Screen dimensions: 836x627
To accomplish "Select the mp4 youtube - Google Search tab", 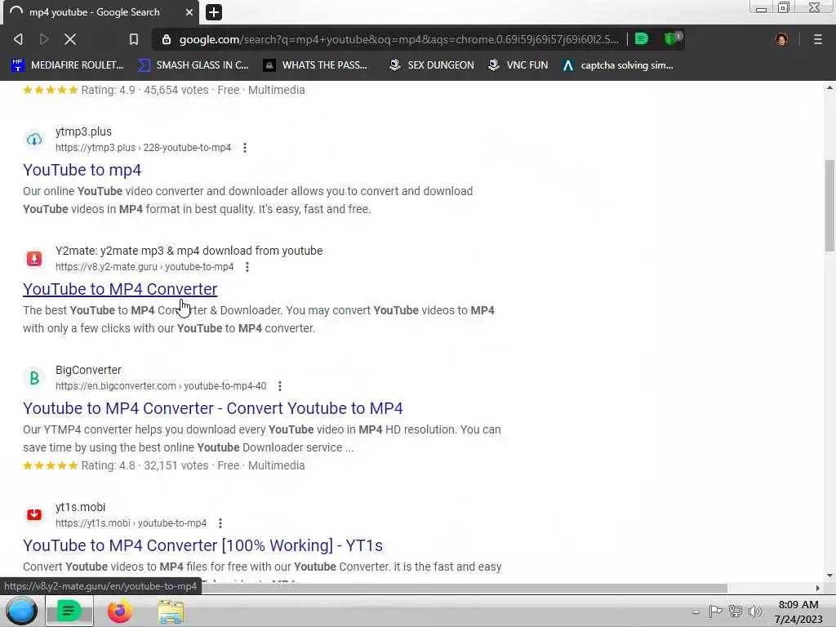I will 101,12.
